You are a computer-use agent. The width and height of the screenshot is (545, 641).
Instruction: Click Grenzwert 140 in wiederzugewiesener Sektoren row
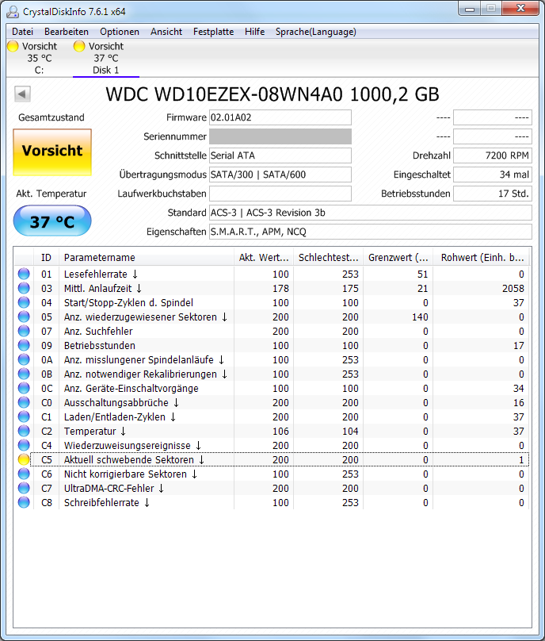pos(420,317)
